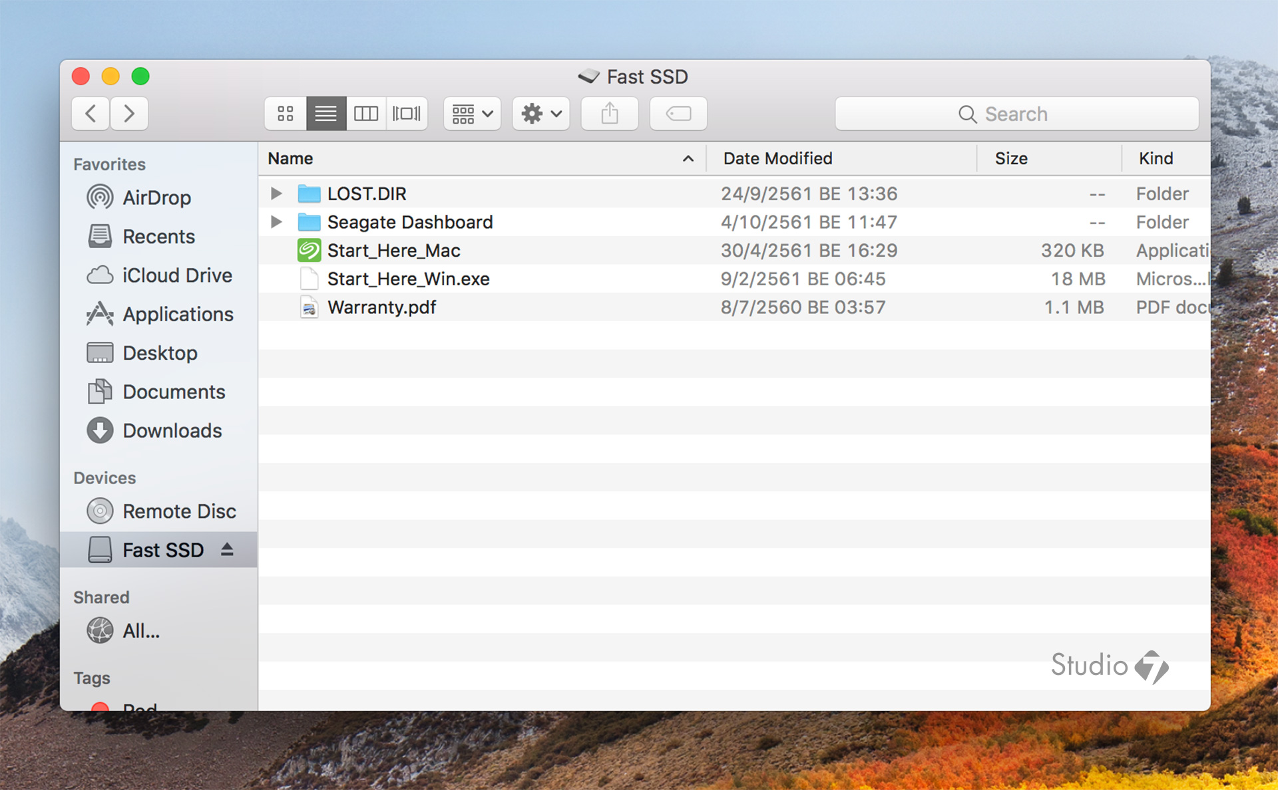Open AirDrop in the sidebar
Image resolution: width=1278 pixels, height=790 pixels.
point(157,197)
